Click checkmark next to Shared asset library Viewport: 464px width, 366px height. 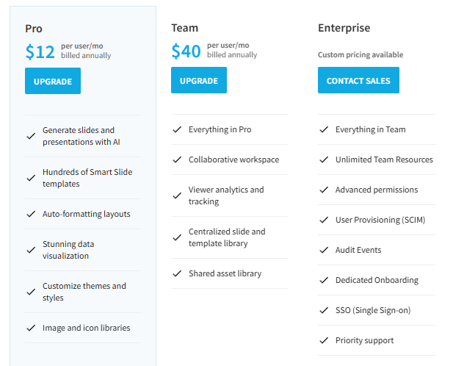pos(177,273)
